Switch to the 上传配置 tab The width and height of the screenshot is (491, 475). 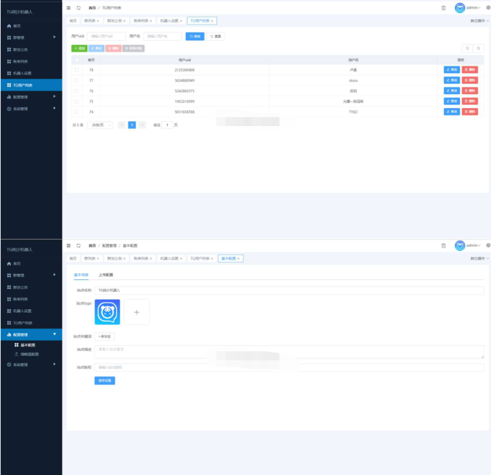[106, 275]
